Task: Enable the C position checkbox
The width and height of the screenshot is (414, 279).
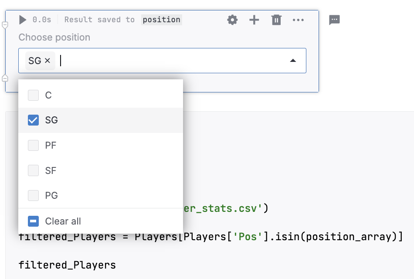Action: point(33,95)
